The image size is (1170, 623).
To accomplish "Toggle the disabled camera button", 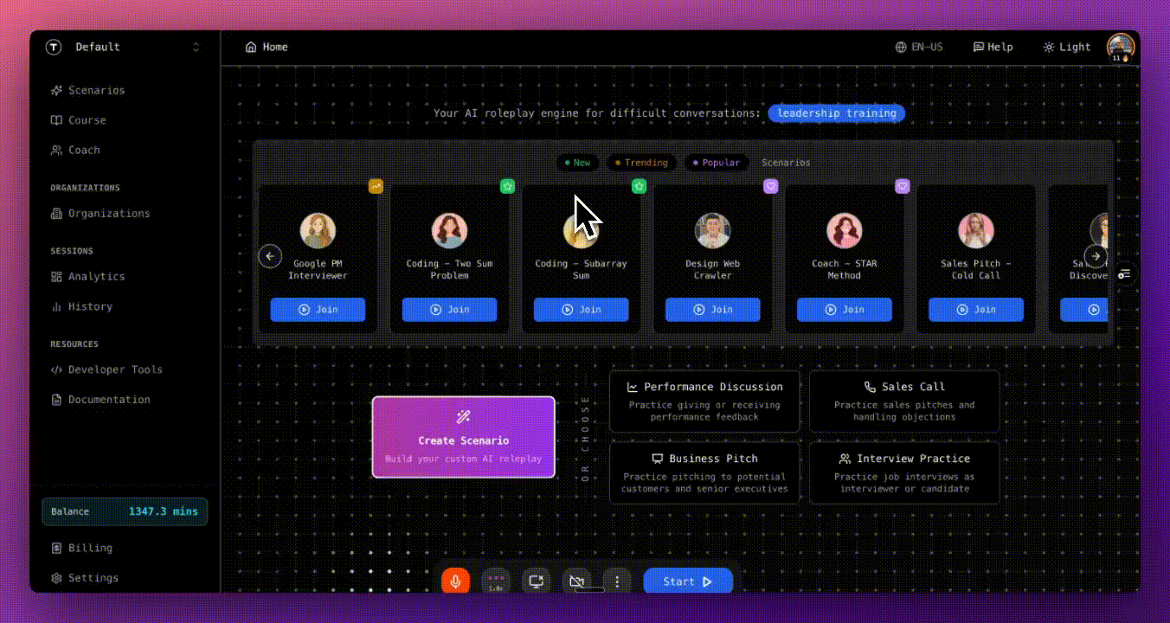I will tap(576, 581).
